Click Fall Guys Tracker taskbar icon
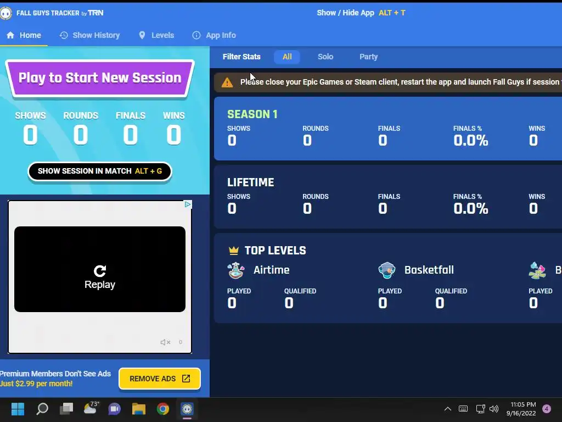 [x=187, y=409]
